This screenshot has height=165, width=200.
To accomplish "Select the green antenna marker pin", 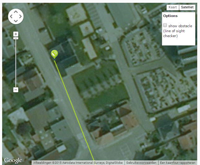I will (x=54, y=54).
